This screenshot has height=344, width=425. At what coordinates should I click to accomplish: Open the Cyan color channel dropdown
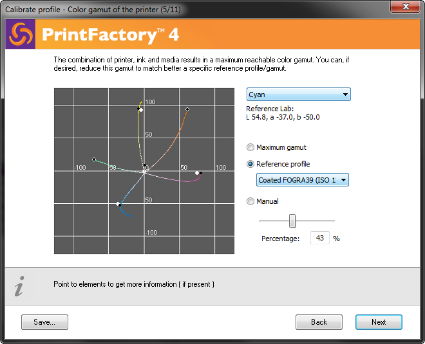point(298,95)
